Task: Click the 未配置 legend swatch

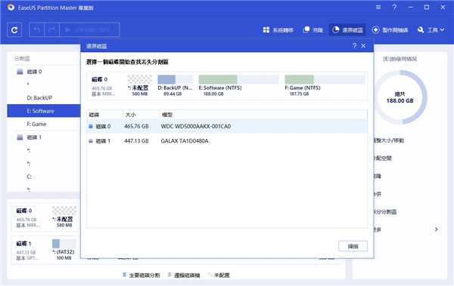Action: click(x=210, y=275)
